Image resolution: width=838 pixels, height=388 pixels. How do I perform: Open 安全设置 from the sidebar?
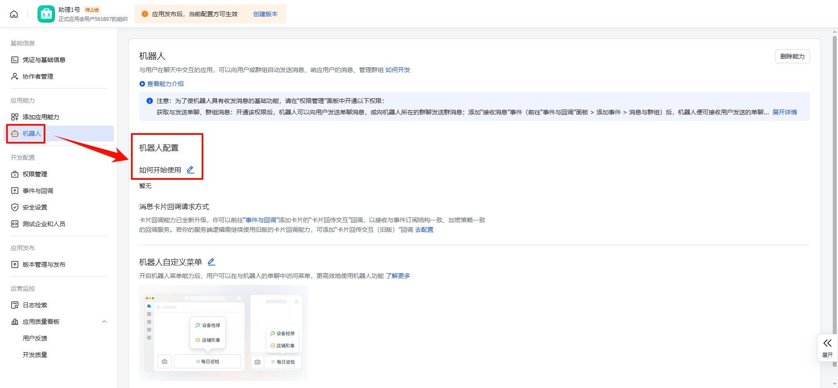pos(34,207)
